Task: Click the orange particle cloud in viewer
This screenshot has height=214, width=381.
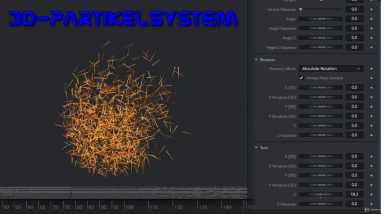Action: 119,109
